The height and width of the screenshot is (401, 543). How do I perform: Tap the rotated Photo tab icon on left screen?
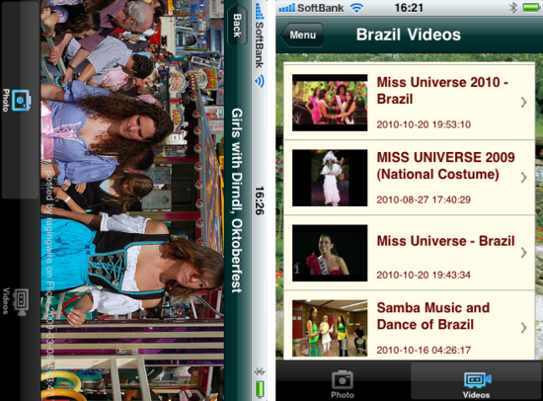tap(21, 100)
